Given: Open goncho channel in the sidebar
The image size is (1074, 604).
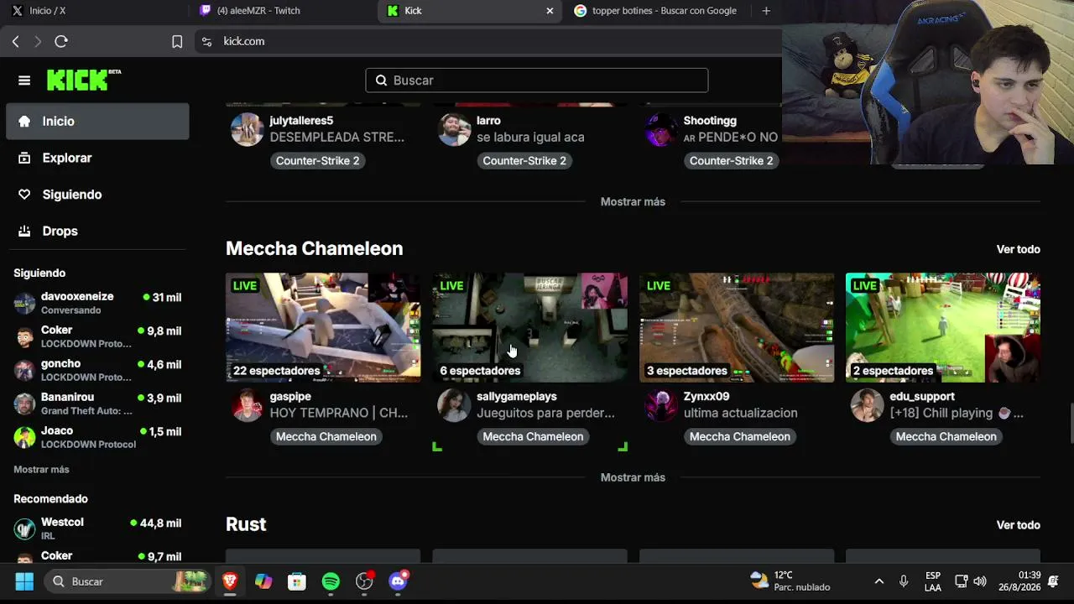Looking at the screenshot, I should [97, 370].
